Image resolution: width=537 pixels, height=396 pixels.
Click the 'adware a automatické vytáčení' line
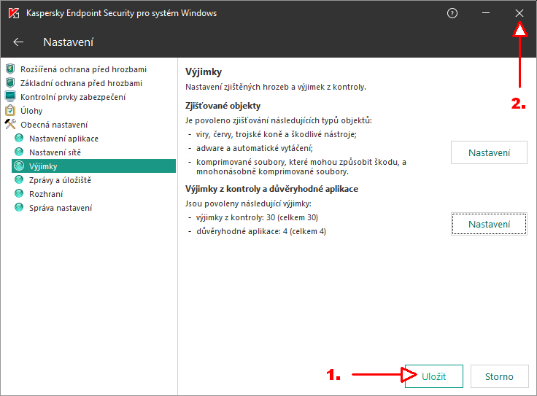254,148
